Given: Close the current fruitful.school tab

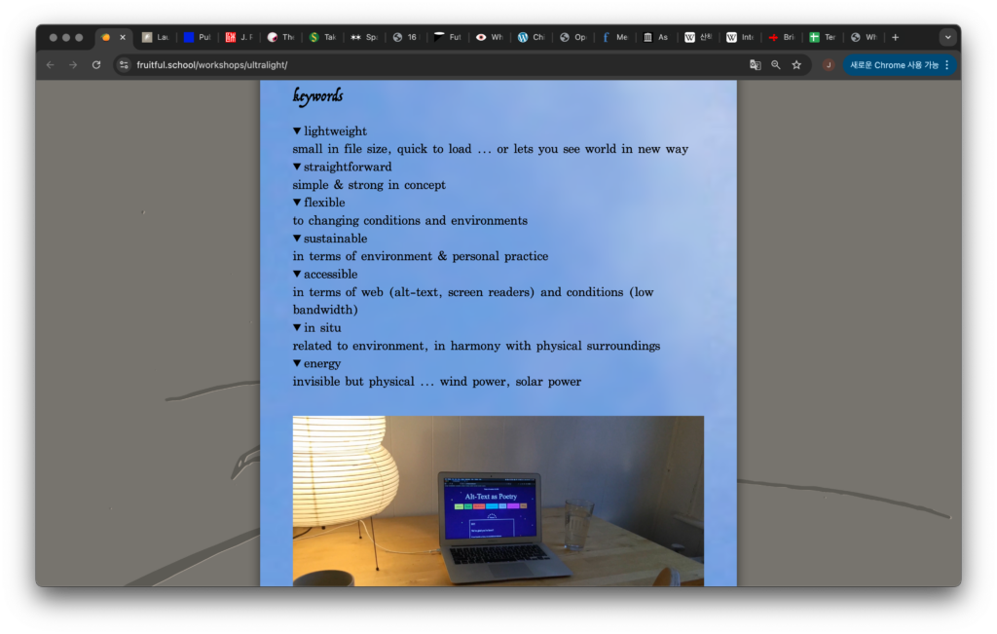Looking at the screenshot, I should click(x=123, y=37).
